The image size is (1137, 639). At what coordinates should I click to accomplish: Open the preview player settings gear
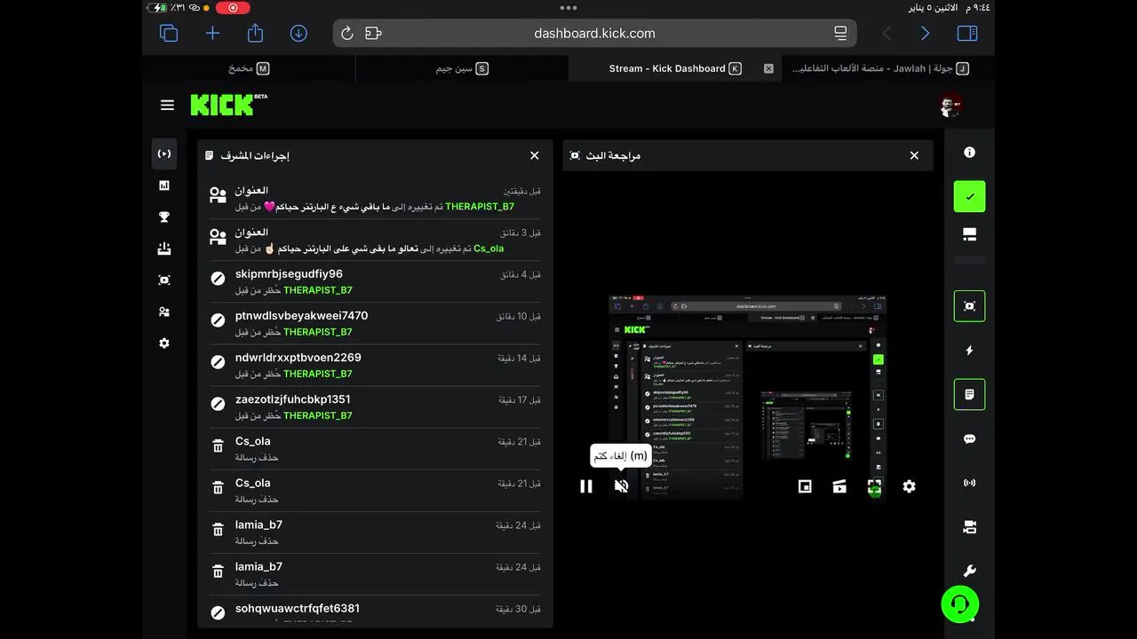coord(909,486)
